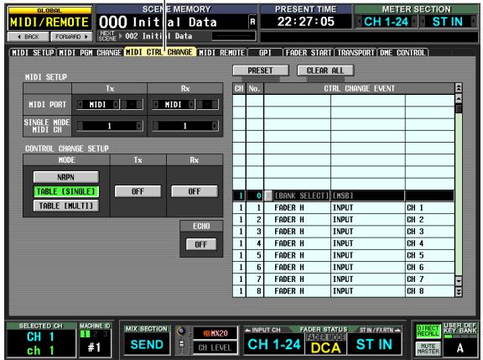483x360 pixels.
Task: Toggle MUTE MASTER button
Action: (428, 348)
